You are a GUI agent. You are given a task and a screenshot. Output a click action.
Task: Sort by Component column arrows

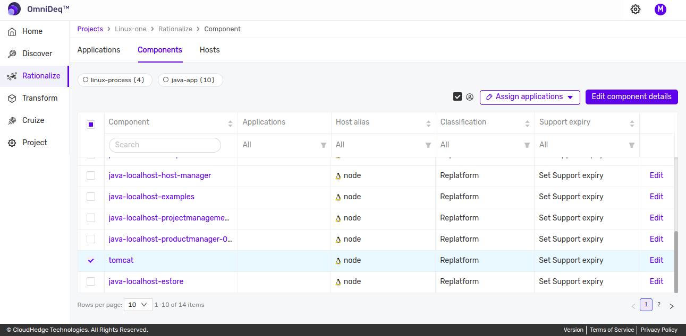[230, 123]
